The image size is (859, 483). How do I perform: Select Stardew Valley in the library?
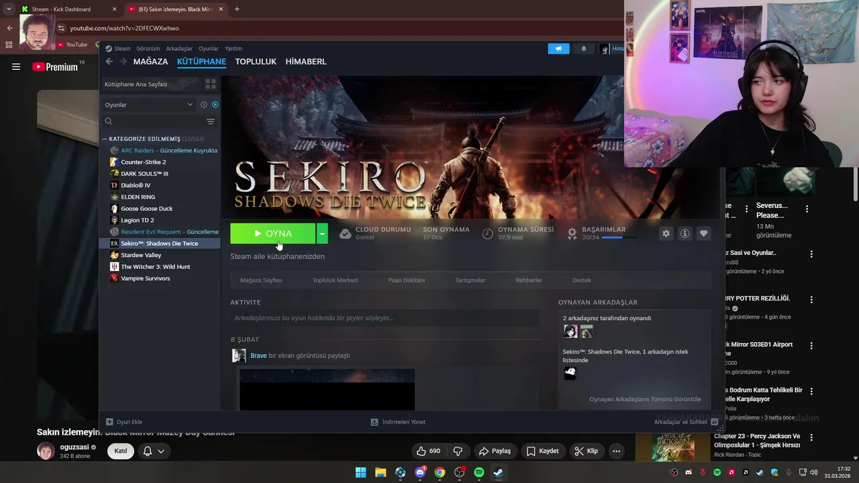click(x=141, y=255)
